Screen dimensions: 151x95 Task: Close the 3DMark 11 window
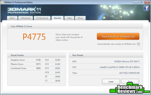pos(147,2)
